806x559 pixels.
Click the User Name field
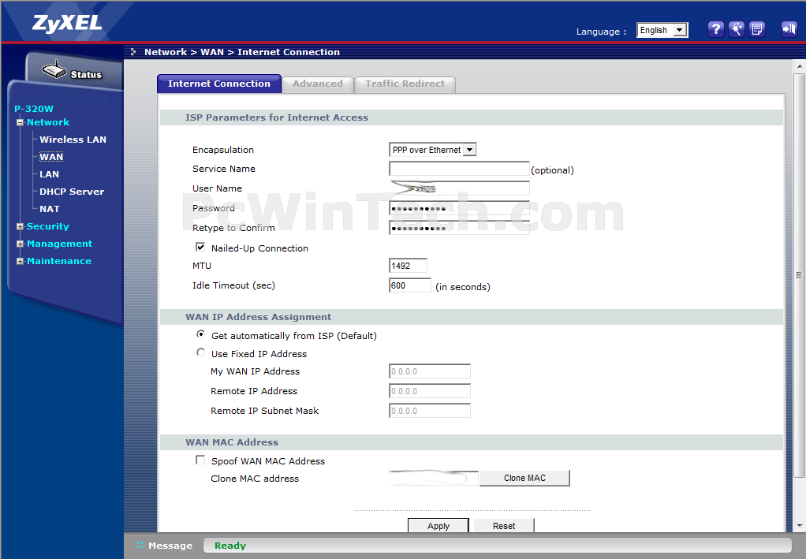pyautogui.click(x=459, y=188)
